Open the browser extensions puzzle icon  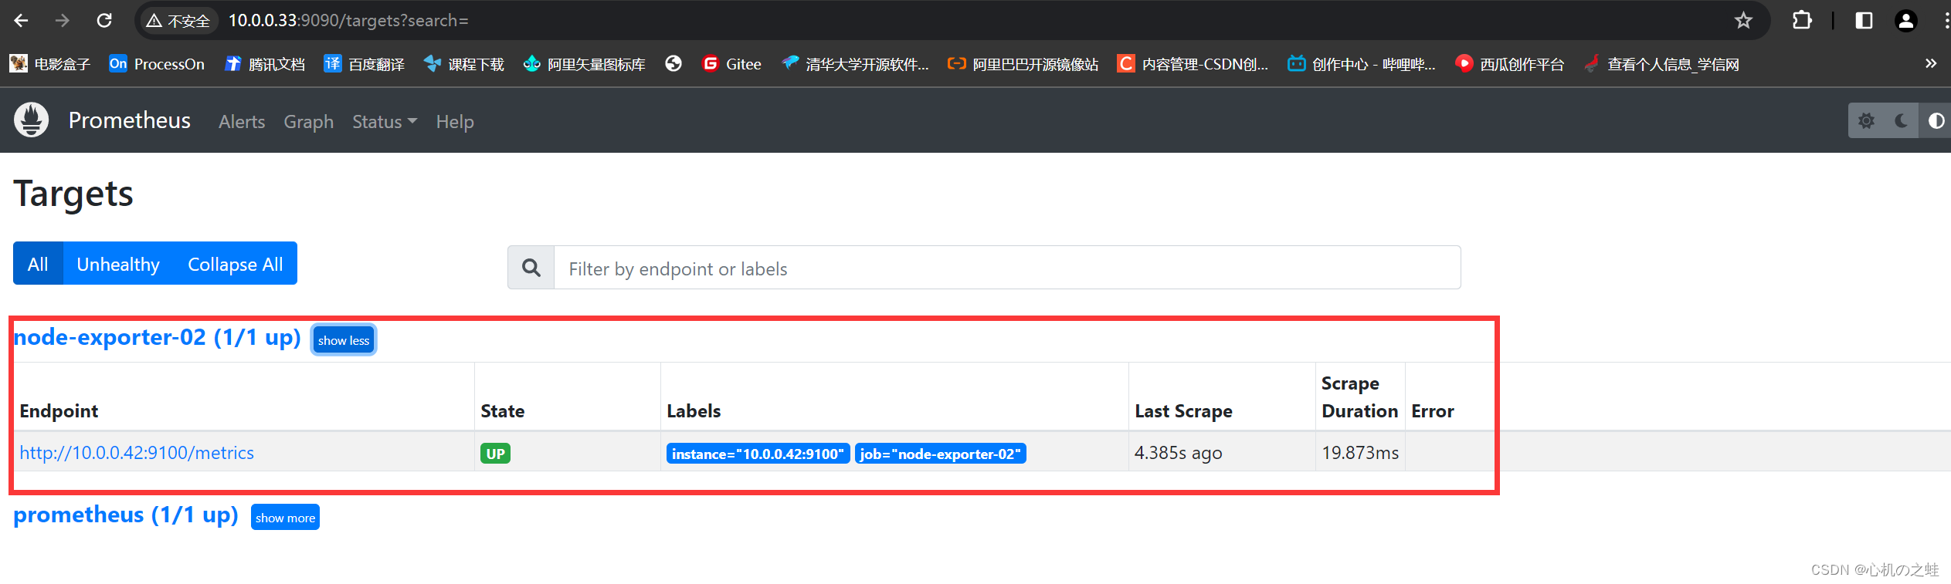point(1801,21)
